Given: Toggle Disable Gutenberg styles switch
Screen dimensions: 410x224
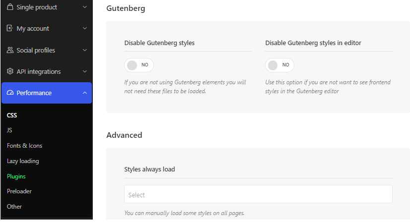Looking at the screenshot, I should [x=139, y=65].
